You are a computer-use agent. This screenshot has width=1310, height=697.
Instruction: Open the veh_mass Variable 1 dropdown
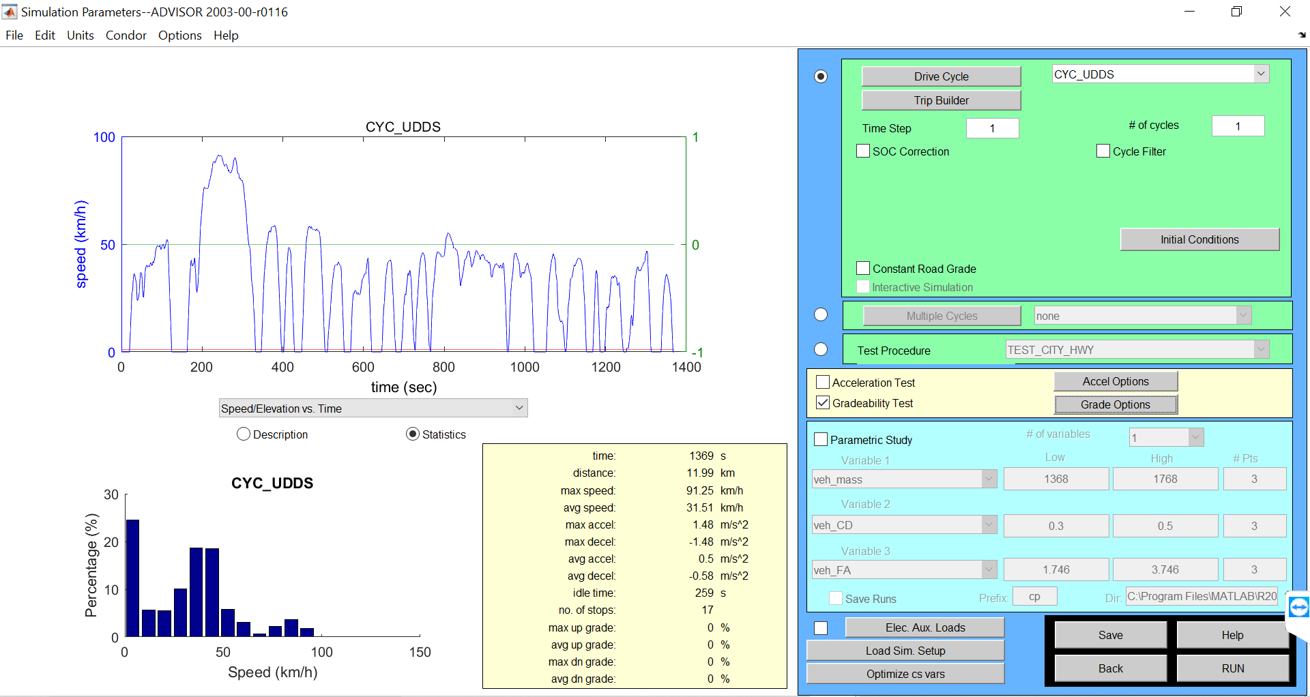point(989,479)
